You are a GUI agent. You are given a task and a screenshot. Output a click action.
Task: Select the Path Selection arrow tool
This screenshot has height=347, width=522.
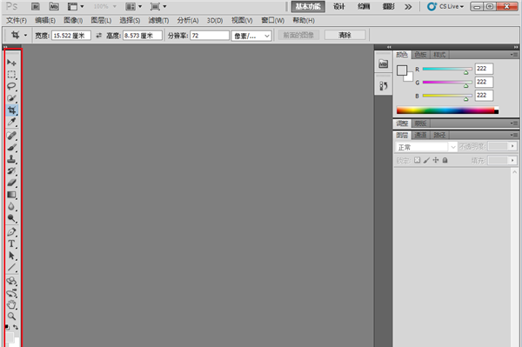[11, 256]
